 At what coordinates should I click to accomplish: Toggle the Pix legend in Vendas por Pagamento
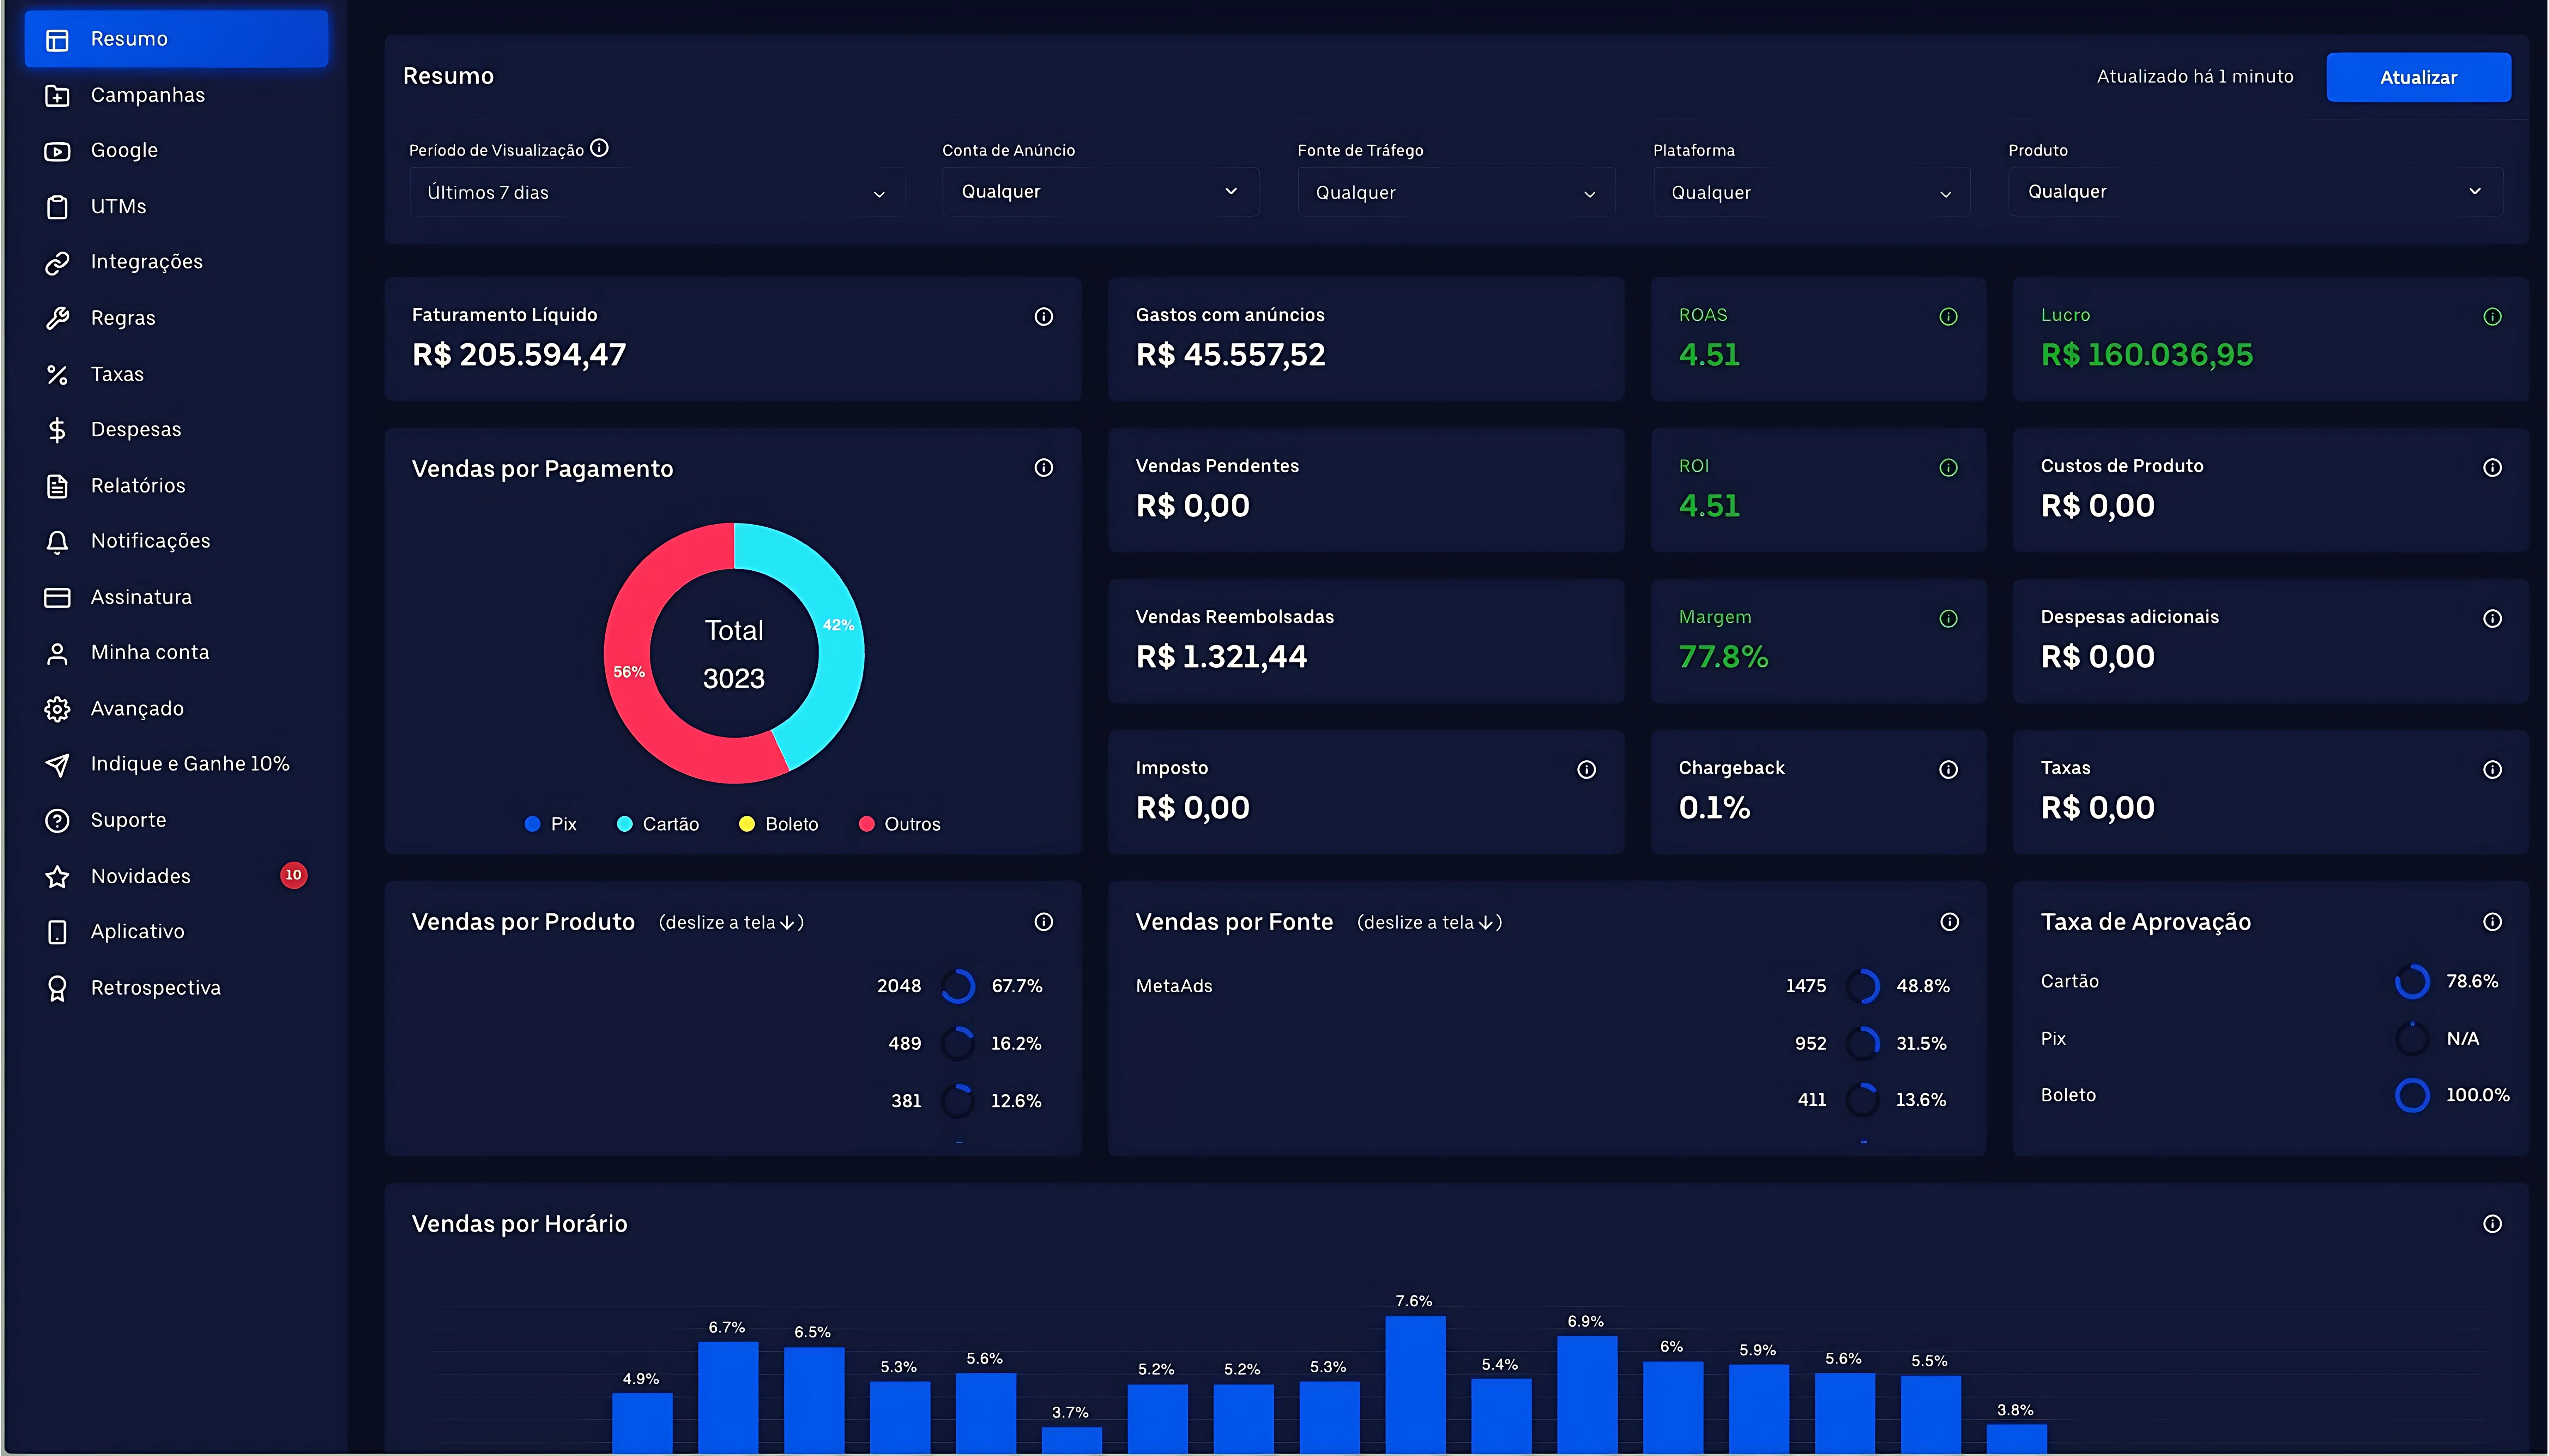pos(550,823)
